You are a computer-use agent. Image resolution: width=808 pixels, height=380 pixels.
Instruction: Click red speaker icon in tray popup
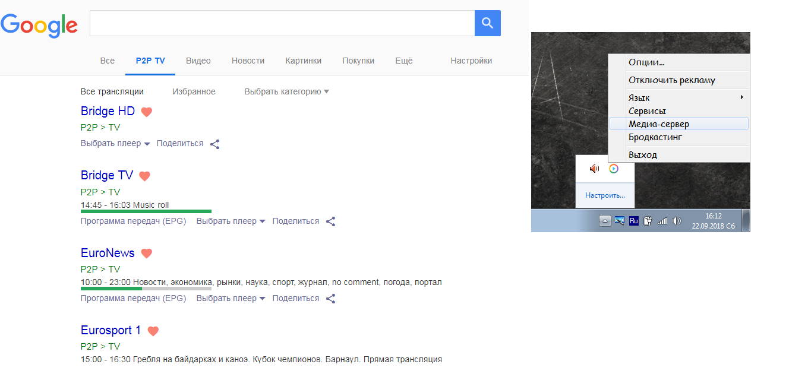594,169
